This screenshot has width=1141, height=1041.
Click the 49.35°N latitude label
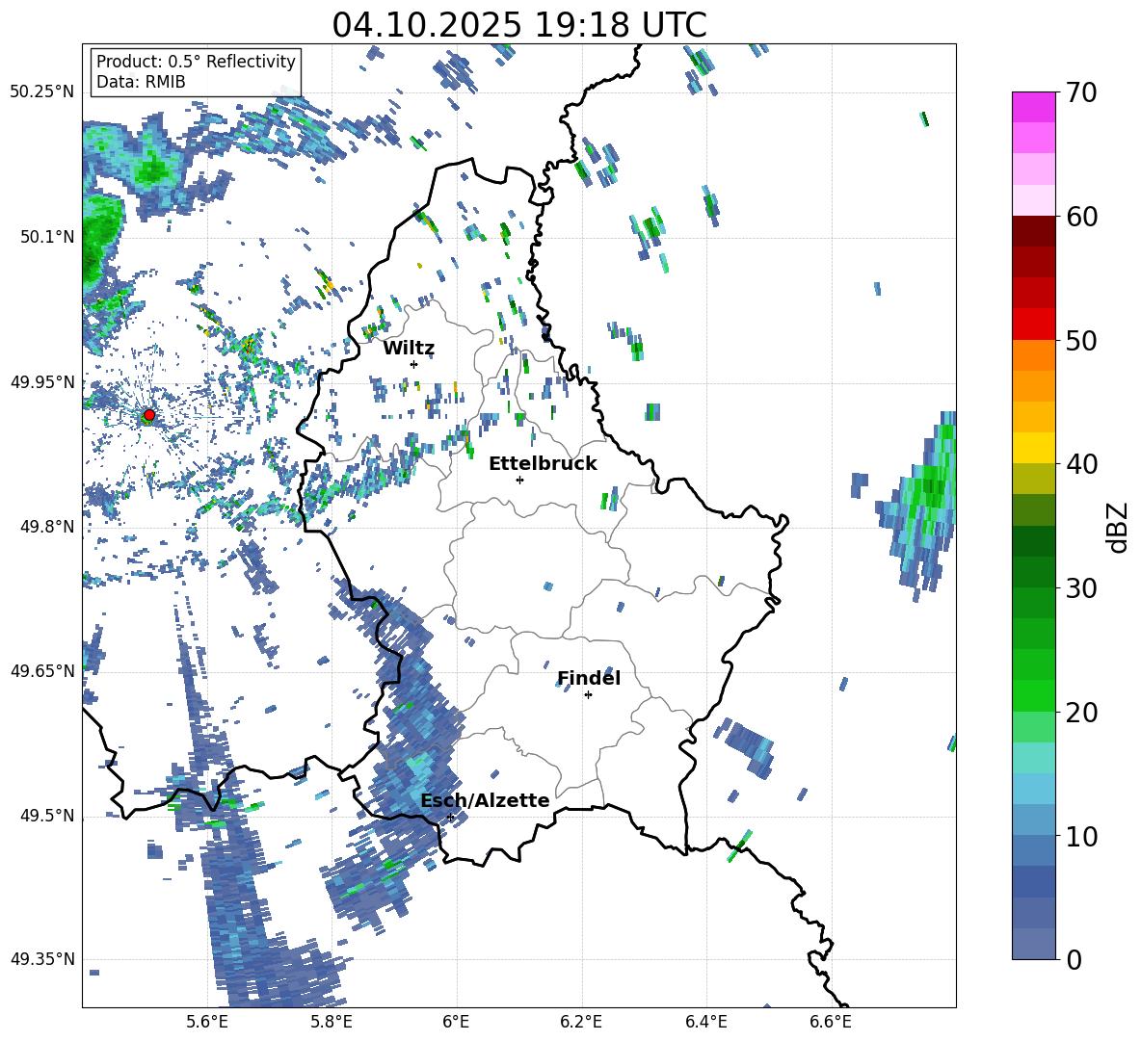(42, 959)
